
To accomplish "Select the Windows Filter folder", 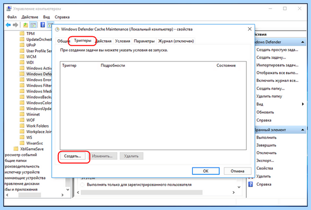I will [36, 85].
